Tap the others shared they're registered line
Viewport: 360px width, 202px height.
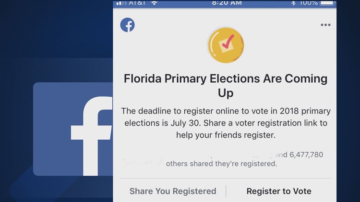click(222, 164)
